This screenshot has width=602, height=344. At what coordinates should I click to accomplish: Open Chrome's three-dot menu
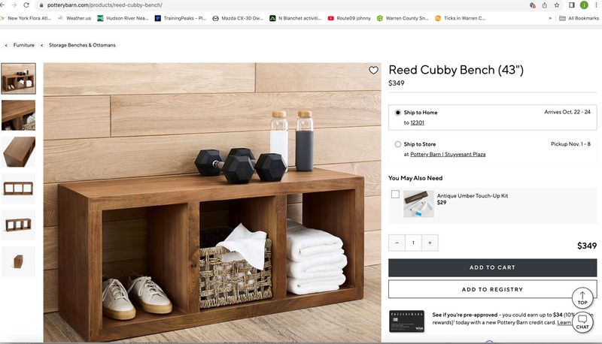pos(594,5)
